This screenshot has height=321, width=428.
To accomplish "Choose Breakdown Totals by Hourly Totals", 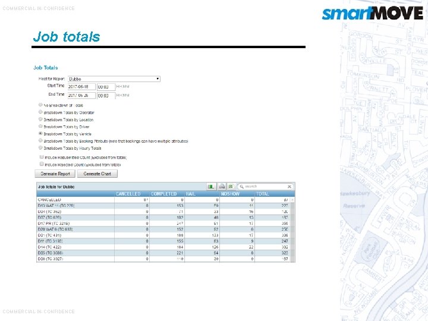I will click(40, 147).
